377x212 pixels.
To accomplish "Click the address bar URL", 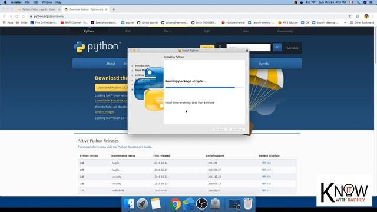I will click(x=49, y=16).
